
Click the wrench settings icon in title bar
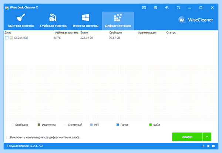(x=167, y=8)
